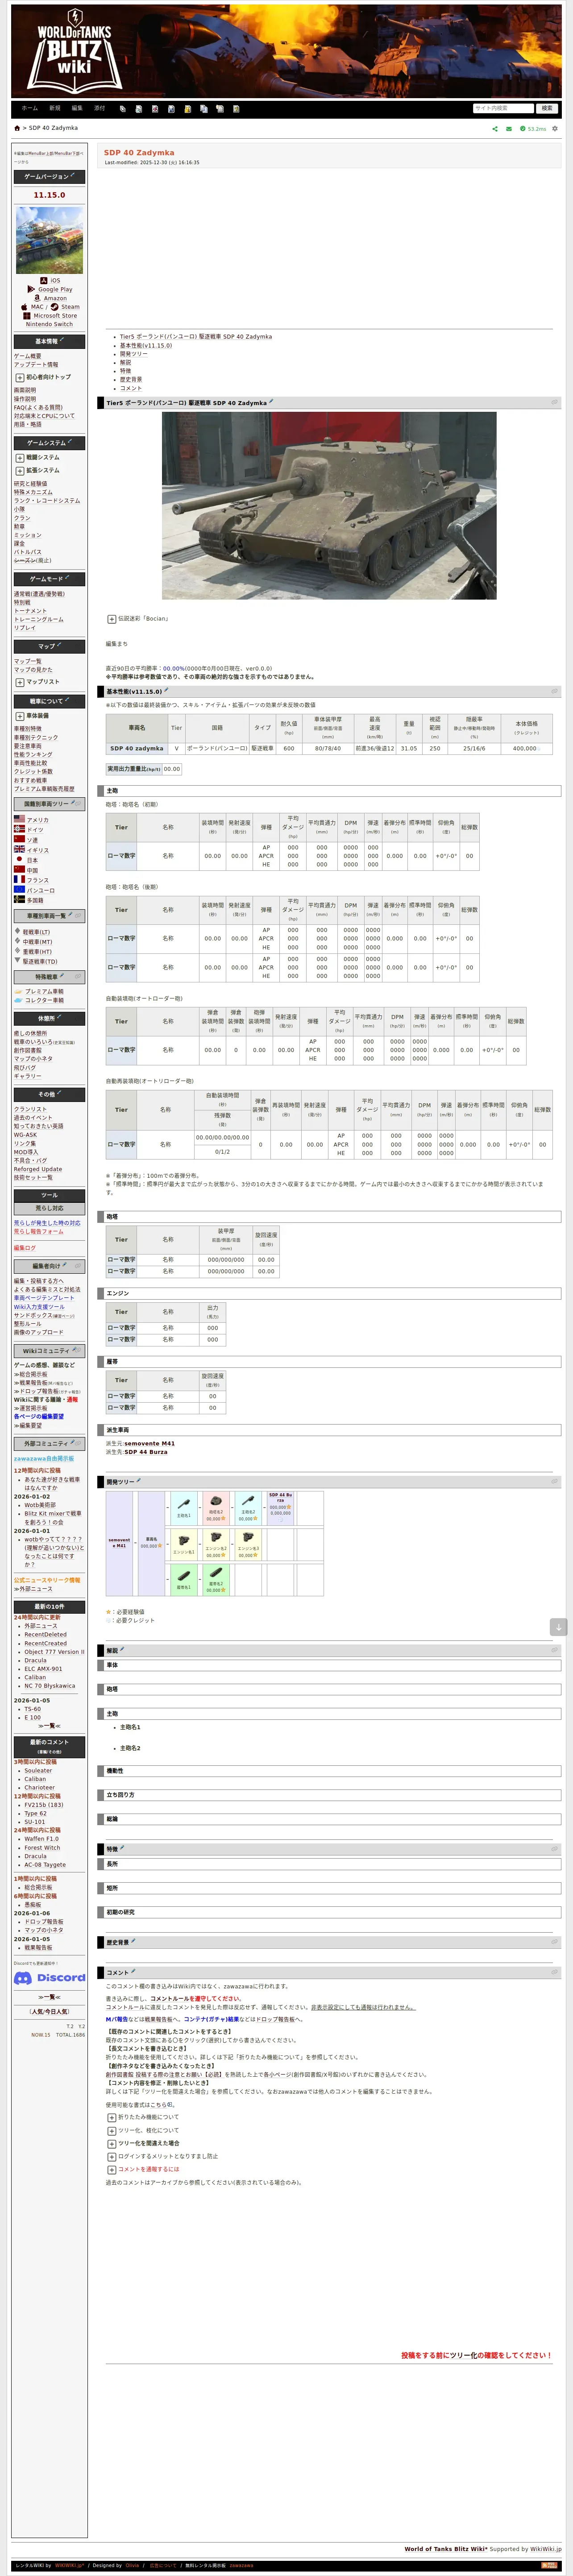The height and width of the screenshot is (2576, 573).
Task: Open 重戦車(HT) vehicle list
Action: click(36, 952)
